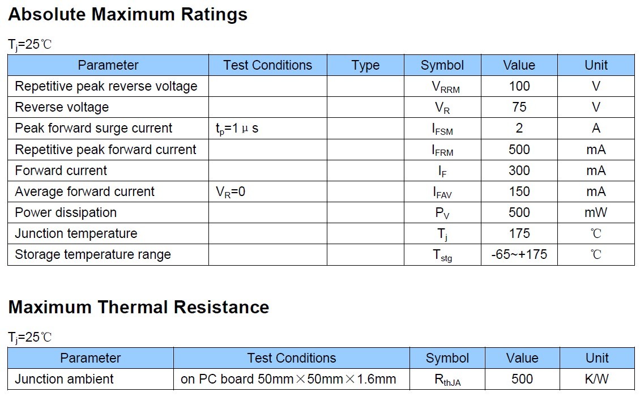This screenshot has width=640, height=396.
Task: Click the Type column header
Action: (x=365, y=65)
